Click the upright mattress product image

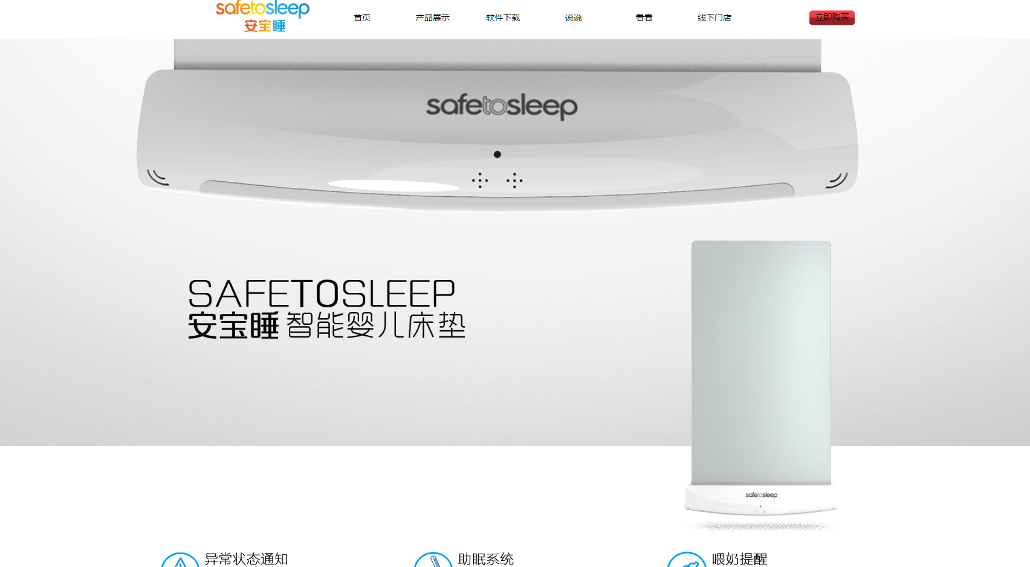click(x=761, y=380)
